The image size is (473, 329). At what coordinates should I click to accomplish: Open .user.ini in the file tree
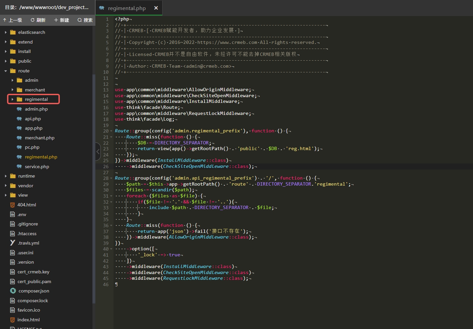pyautogui.click(x=26, y=253)
